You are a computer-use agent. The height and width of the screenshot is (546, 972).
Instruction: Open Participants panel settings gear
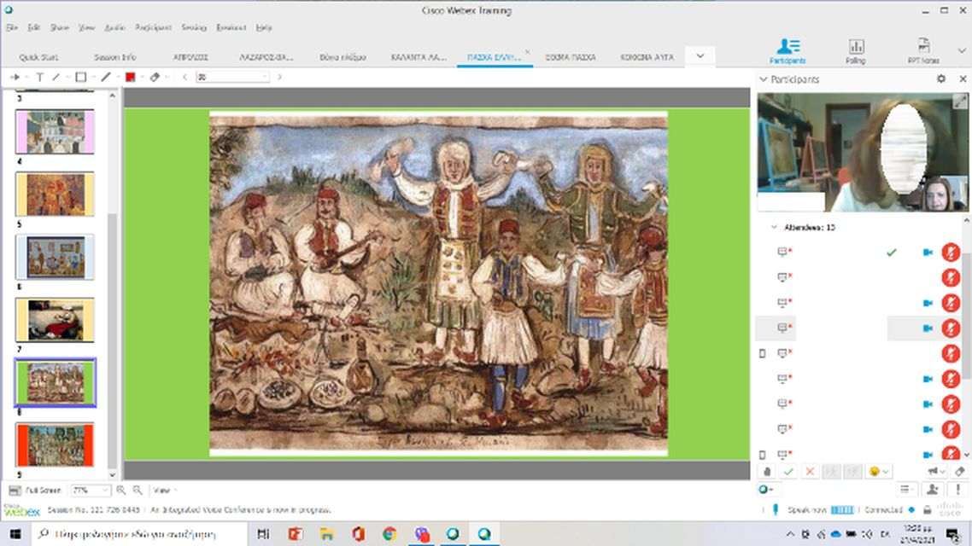point(941,79)
